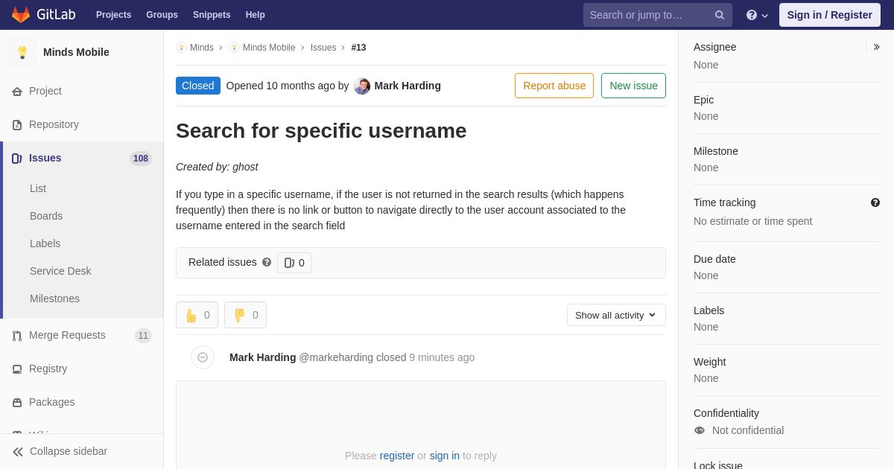Click the New issue button
Image resolution: width=894 pixels, height=469 pixels.
coord(633,86)
